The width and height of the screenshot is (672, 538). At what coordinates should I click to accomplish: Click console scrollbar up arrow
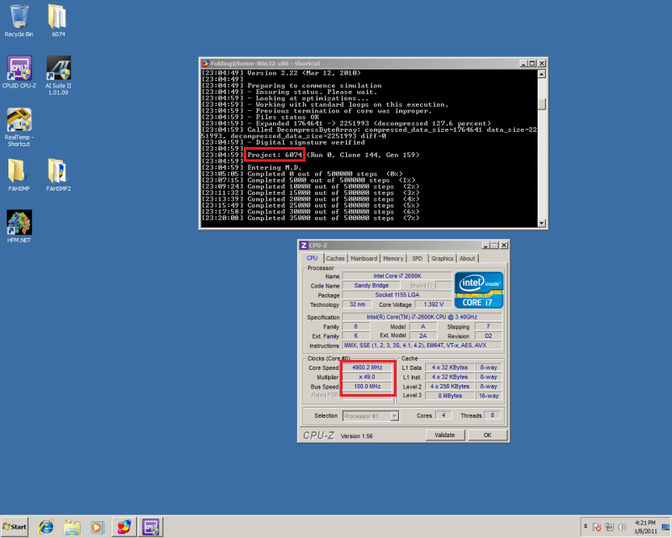[542, 74]
